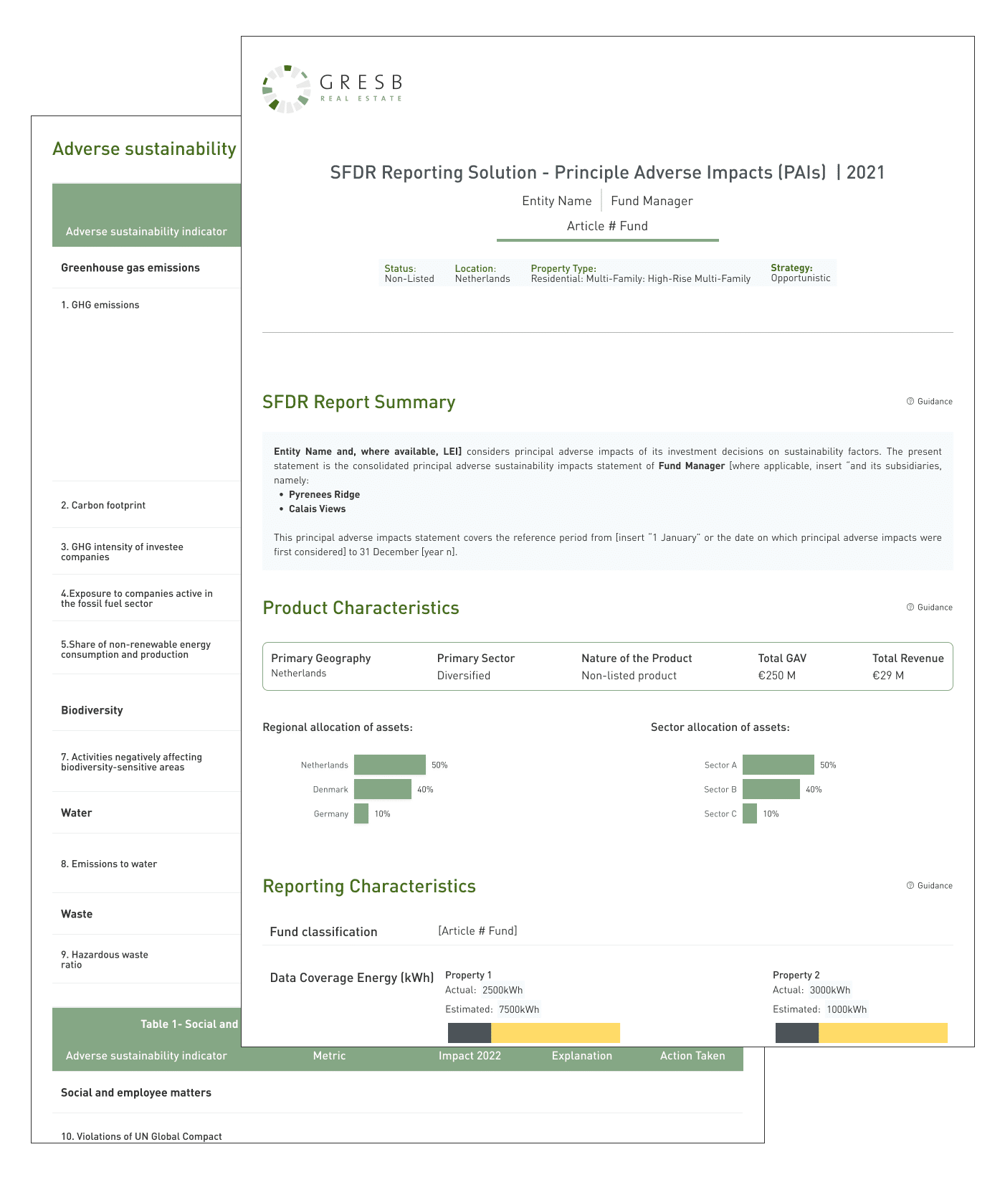
Task: Click Property 2 Actual 3000kWh value
Action: pyautogui.click(x=830, y=991)
